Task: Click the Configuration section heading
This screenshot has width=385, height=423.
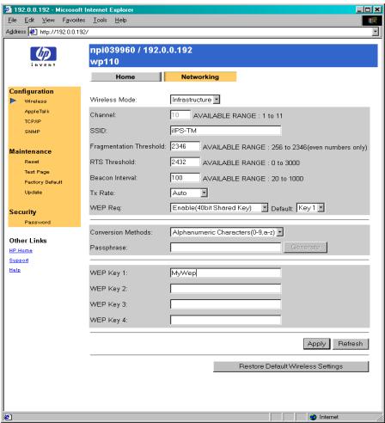Action: click(31, 91)
